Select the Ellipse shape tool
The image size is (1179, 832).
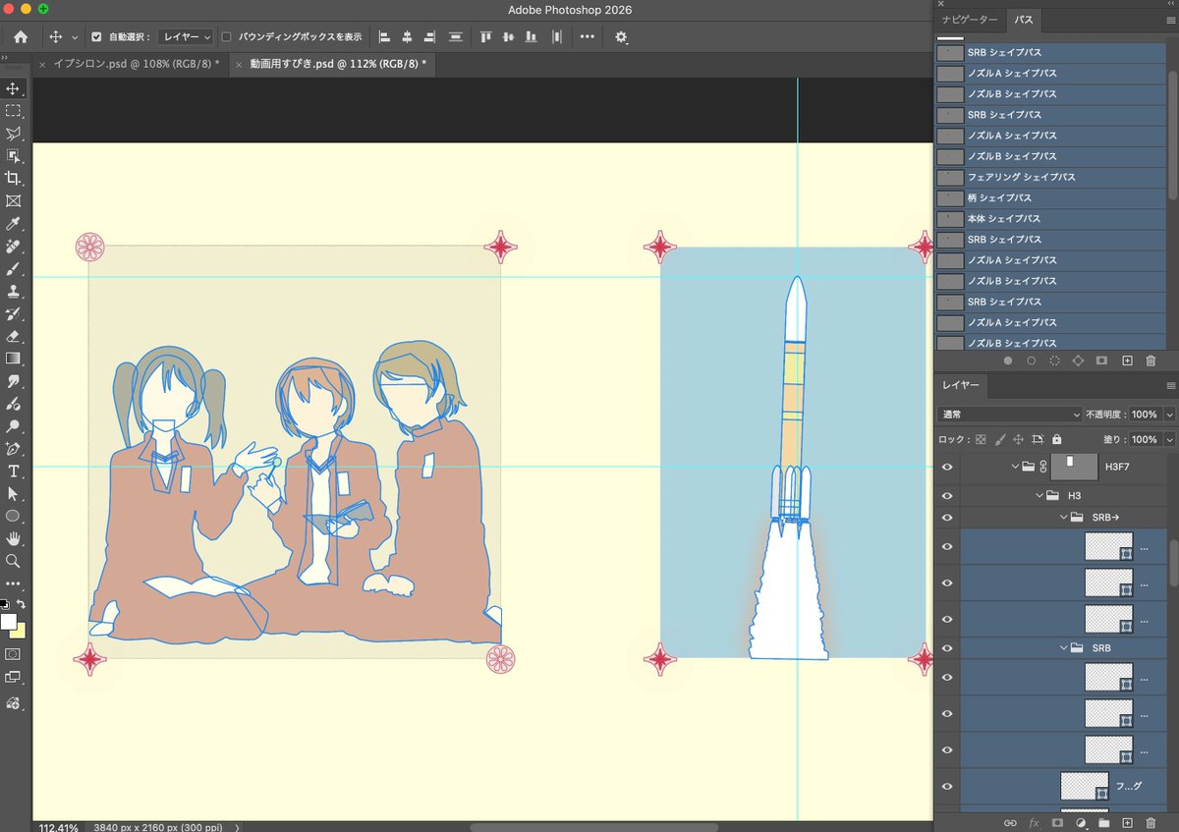(13, 516)
